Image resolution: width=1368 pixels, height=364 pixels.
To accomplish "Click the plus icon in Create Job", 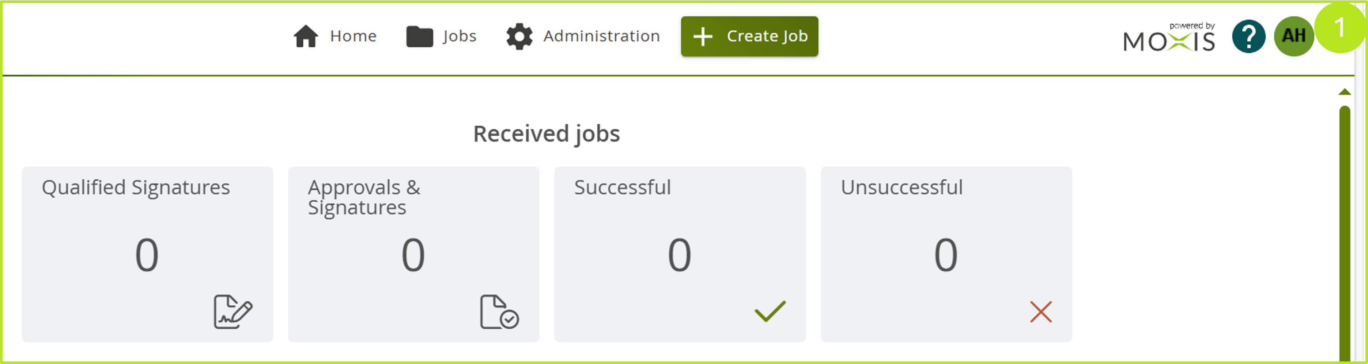I will coord(703,36).
